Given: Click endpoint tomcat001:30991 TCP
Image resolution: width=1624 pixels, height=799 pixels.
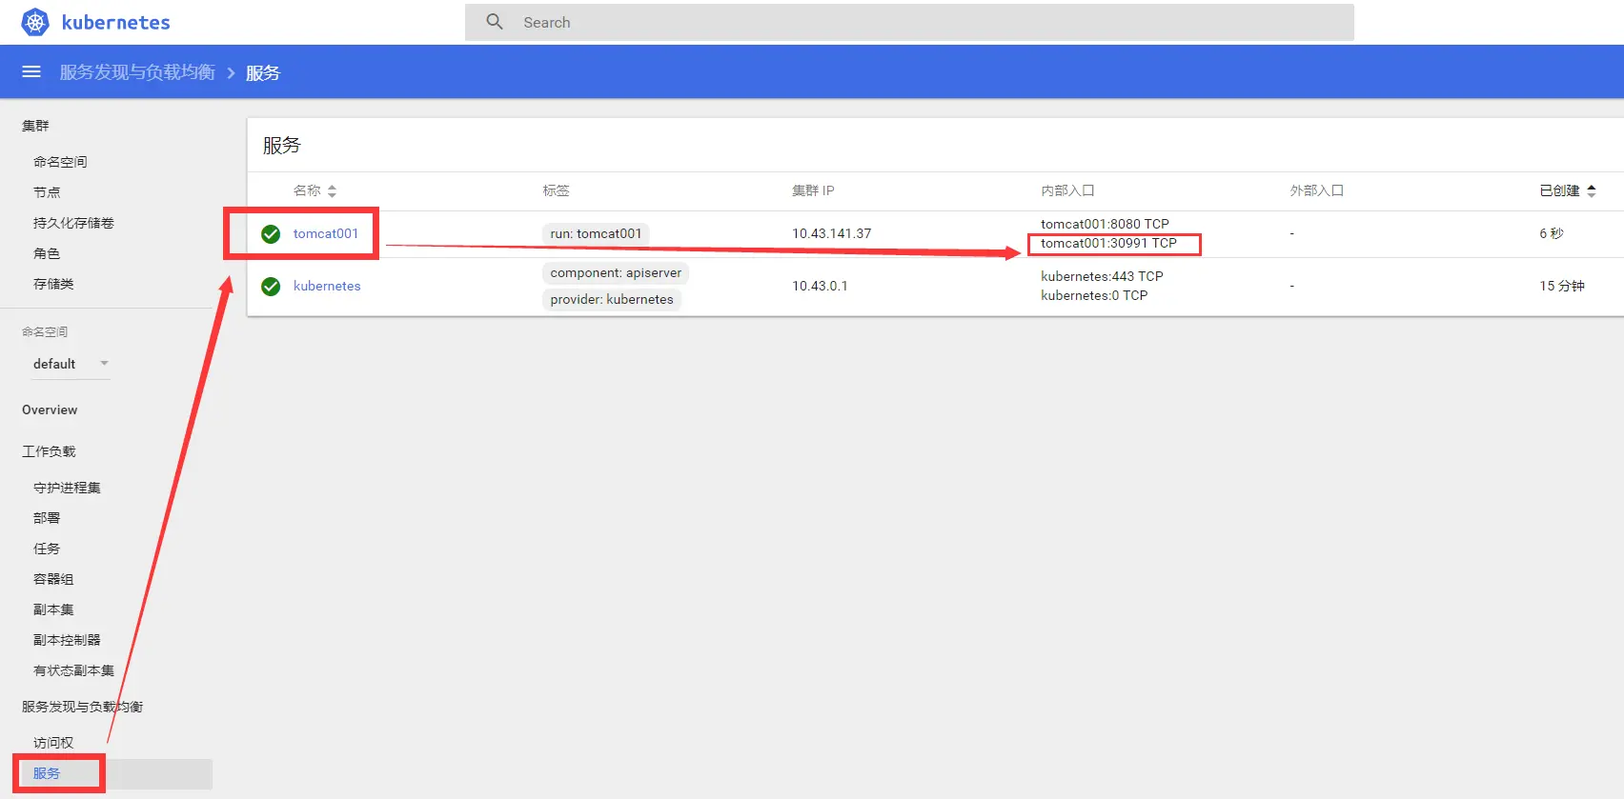Looking at the screenshot, I should tap(1108, 243).
